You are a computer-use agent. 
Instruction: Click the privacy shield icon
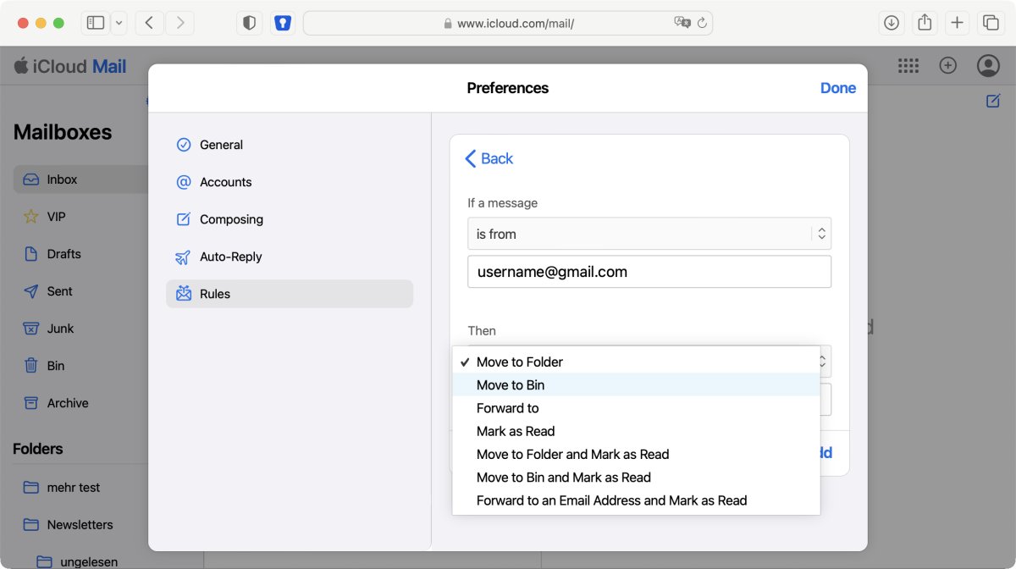[249, 23]
